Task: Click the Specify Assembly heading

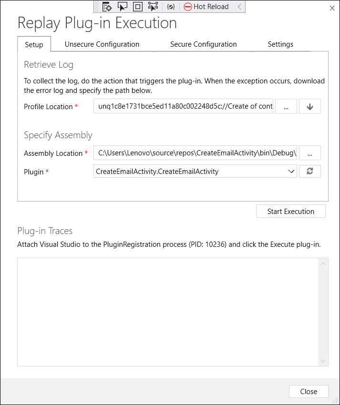Action: [x=58, y=135]
